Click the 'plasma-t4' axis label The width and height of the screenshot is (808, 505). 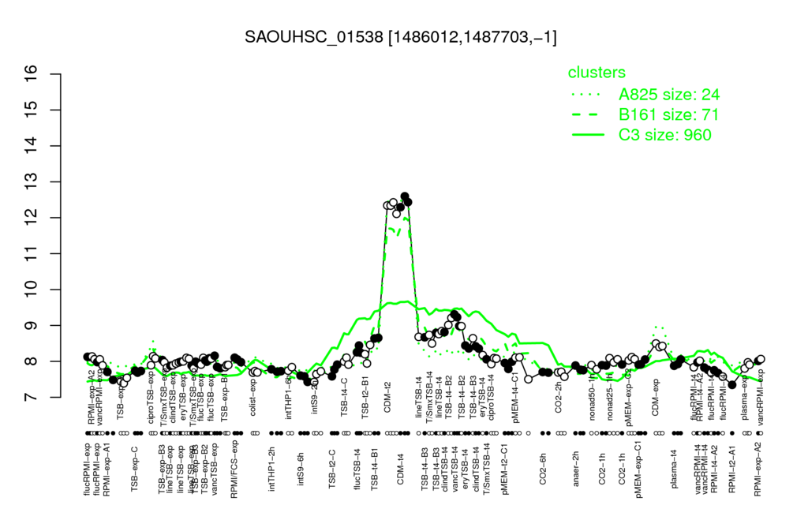674,467
